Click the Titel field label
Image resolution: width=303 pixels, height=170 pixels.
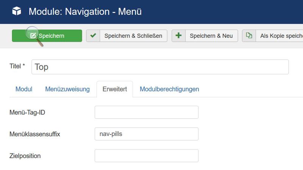[17, 66]
